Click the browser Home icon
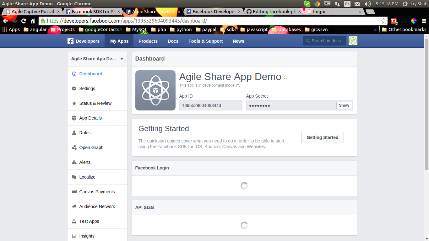Viewport: 429px width, 241px height. tap(33, 21)
